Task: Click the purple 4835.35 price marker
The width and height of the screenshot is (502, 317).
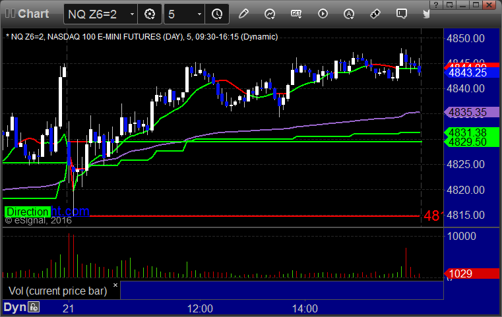Action: [472, 112]
